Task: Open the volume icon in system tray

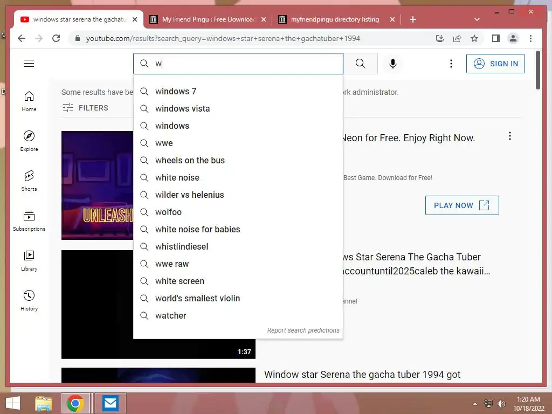Action: (x=501, y=404)
